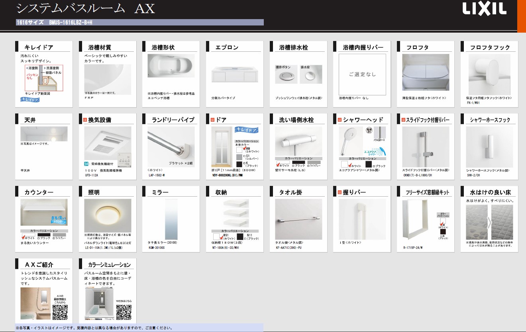Click the model number LAP-1582-W
526x332 pixels.
click(x=157, y=175)
